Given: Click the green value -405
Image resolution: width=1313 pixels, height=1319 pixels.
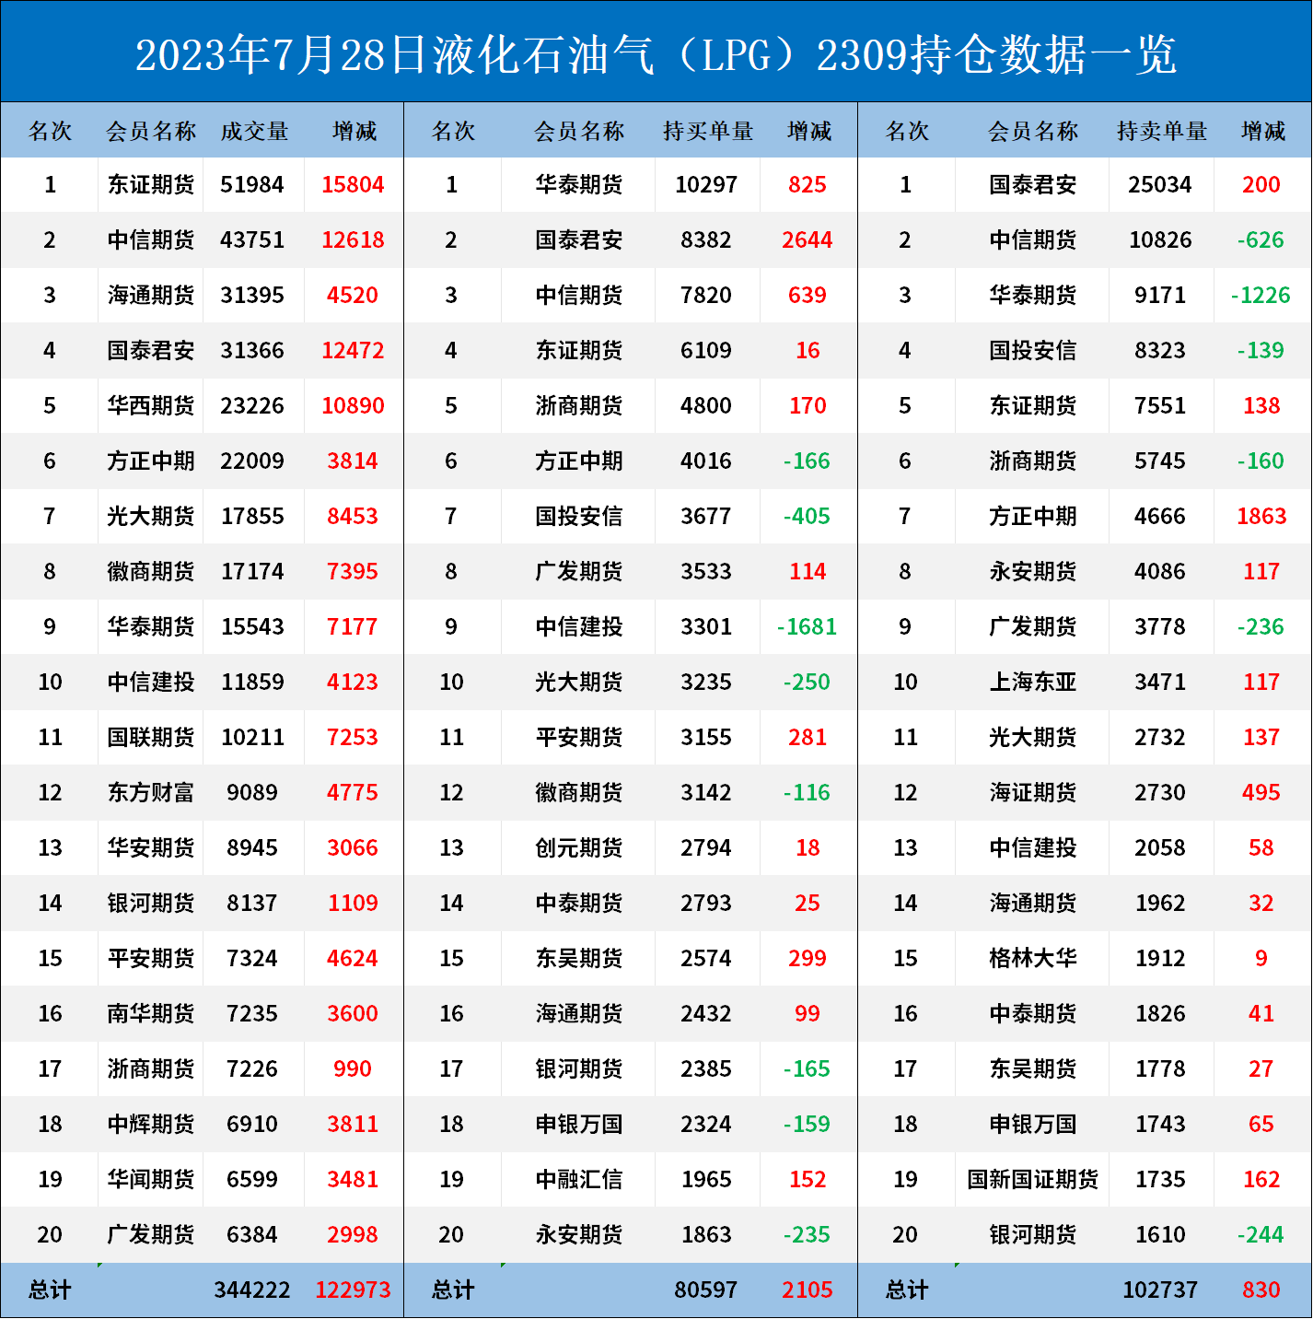Looking at the screenshot, I should tap(808, 517).
